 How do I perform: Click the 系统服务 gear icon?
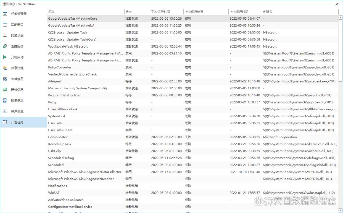coord(5,46)
